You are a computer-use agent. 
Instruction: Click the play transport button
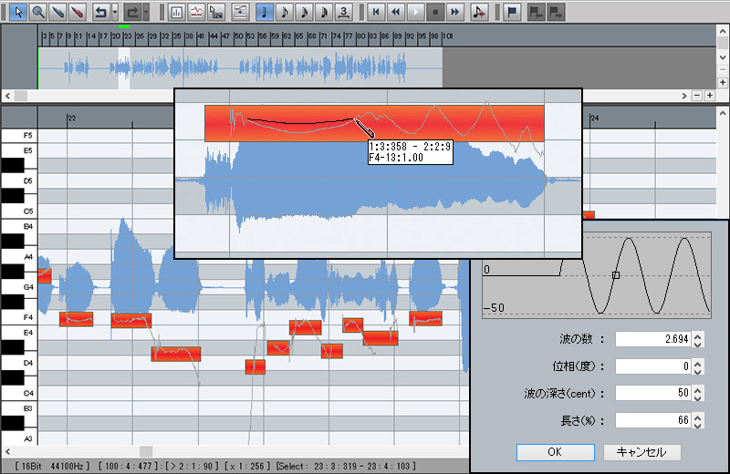click(415, 12)
